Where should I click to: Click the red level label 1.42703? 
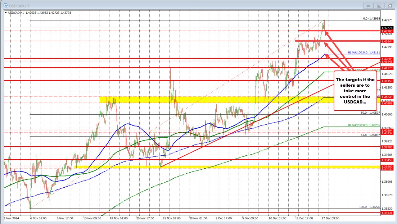[388, 31]
